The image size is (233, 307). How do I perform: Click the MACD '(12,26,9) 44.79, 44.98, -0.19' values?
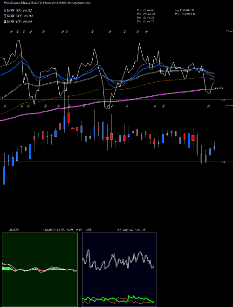63,230
